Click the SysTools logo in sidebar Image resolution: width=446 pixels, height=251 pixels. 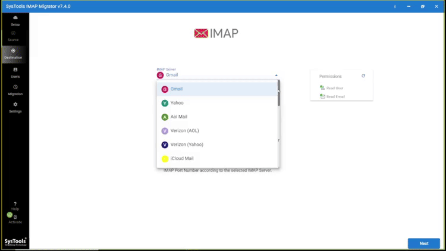[15, 242]
